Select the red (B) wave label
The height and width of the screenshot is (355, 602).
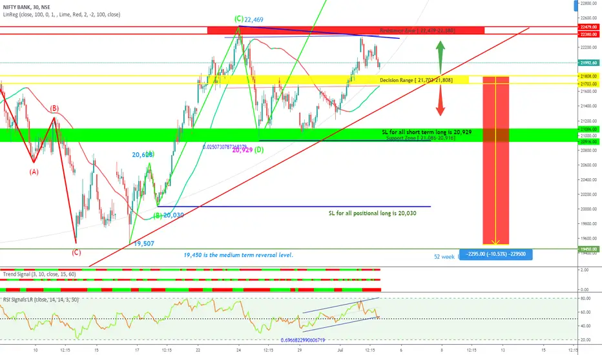pos(54,108)
